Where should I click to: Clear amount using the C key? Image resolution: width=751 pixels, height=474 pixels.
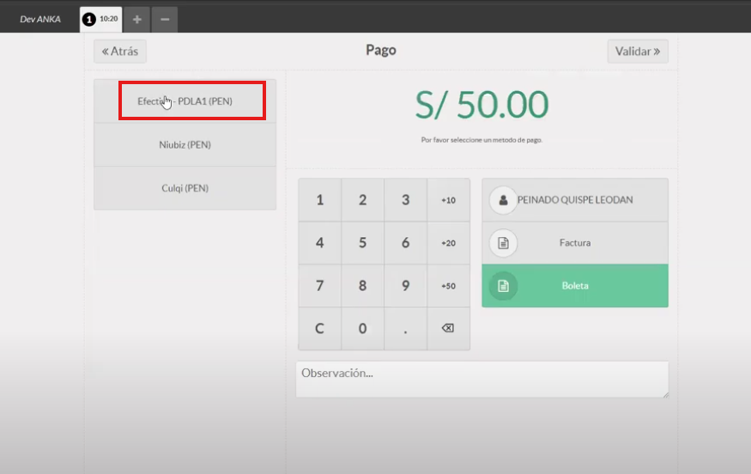319,328
